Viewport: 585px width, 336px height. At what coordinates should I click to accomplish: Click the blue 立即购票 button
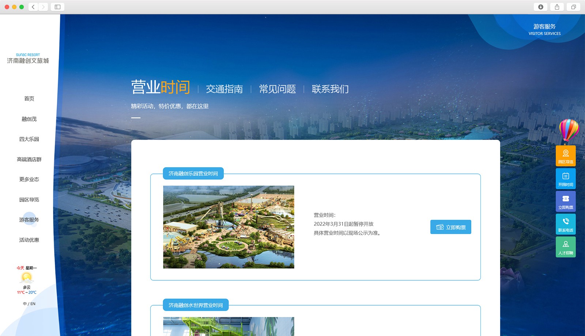coord(451,227)
